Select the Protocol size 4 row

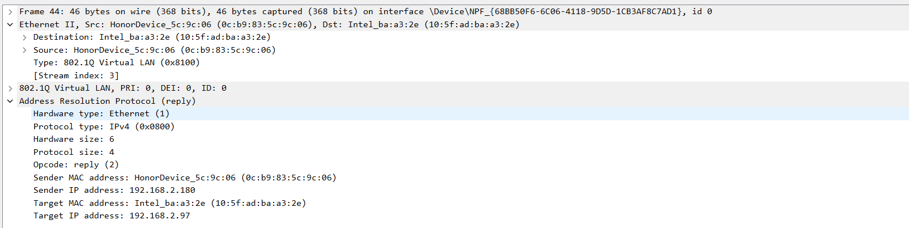pos(74,152)
